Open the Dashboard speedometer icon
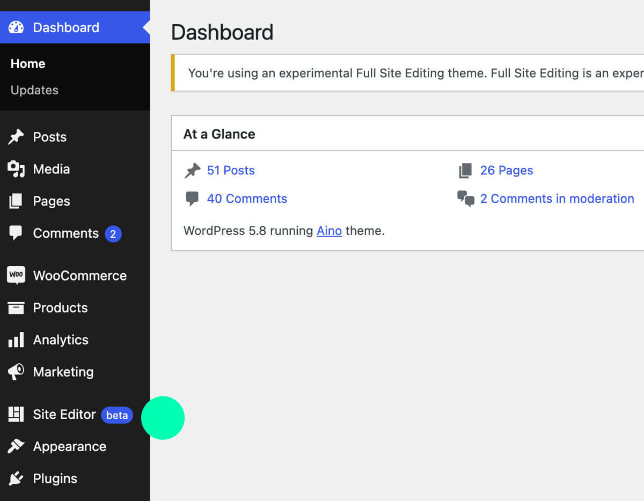 pyautogui.click(x=16, y=27)
